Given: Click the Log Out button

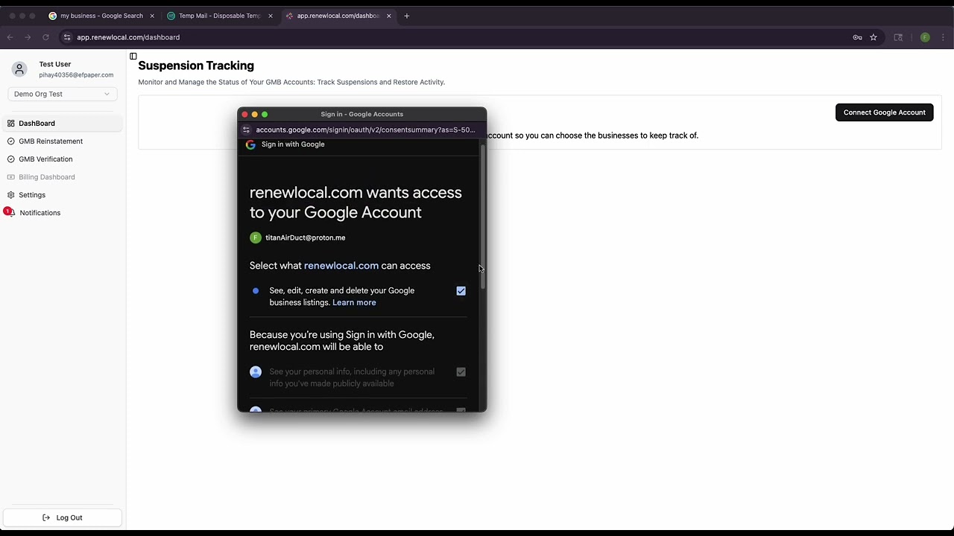Looking at the screenshot, I should [x=62, y=517].
